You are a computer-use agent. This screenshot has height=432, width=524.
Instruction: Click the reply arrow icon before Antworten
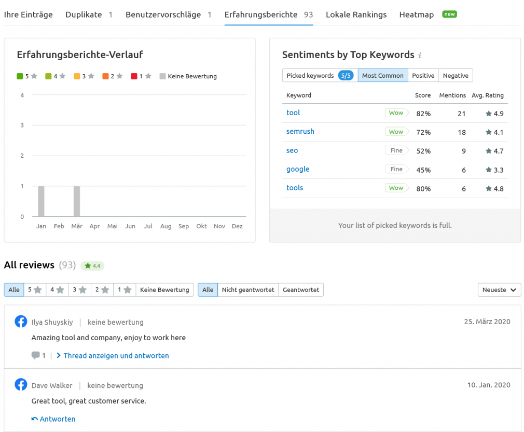coord(34,419)
